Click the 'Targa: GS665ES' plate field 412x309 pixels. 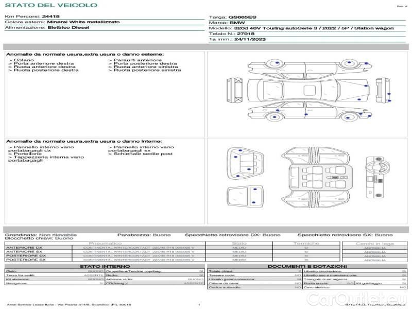click(x=235, y=17)
